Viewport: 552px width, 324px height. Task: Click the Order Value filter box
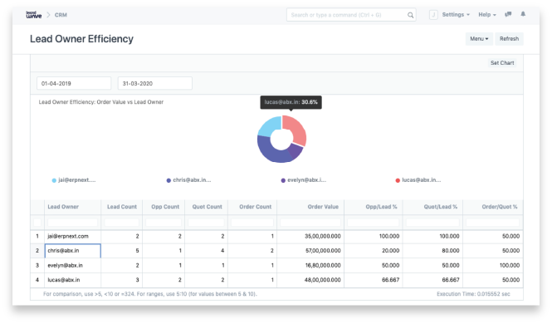(310, 223)
